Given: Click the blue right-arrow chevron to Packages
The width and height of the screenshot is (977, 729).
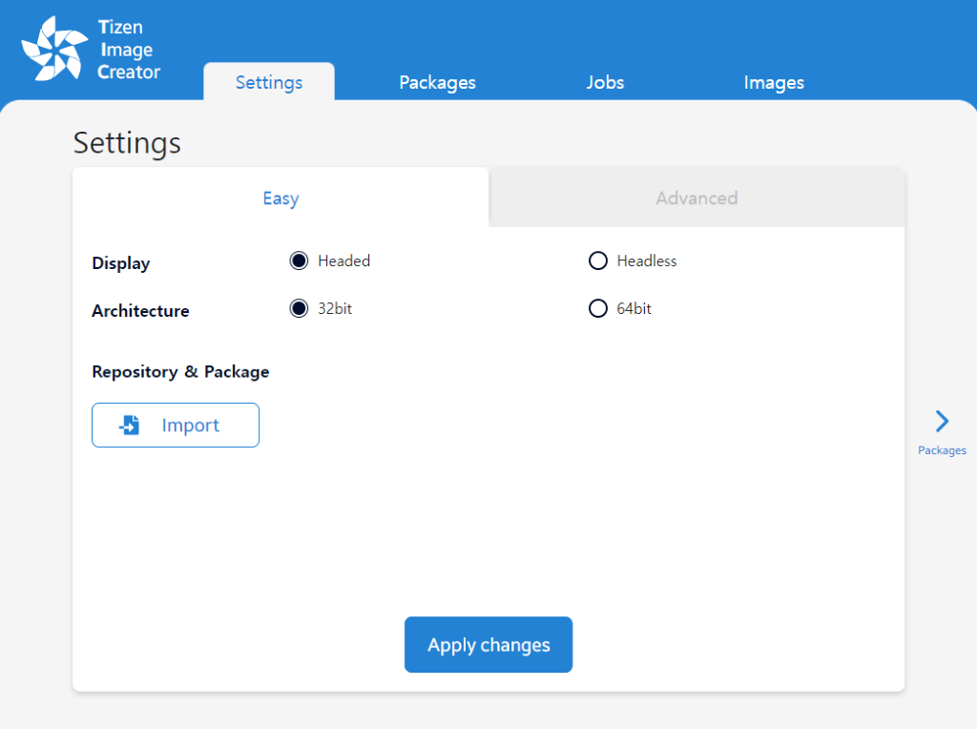Looking at the screenshot, I should (942, 421).
